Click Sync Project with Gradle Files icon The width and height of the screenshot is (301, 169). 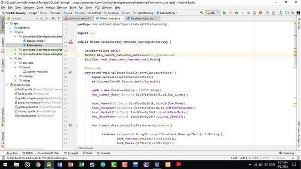point(267,13)
